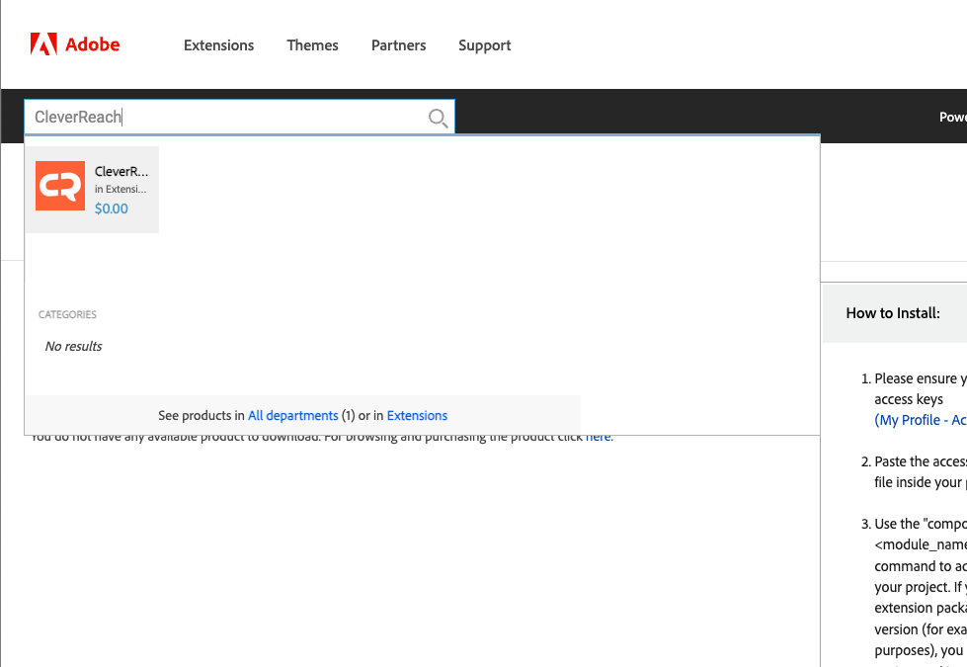Click the "Please ensure" instruction step
The height and width of the screenshot is (667, 967).
(x=914, y=399)
